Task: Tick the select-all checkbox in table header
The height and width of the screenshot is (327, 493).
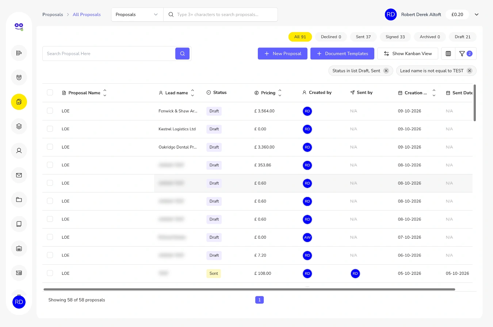Action: point(50,93)
